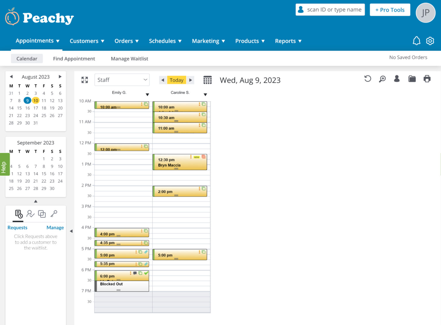Screen dimensions: 441x325
Task: Click the Today button
Action: coord(176,80)
